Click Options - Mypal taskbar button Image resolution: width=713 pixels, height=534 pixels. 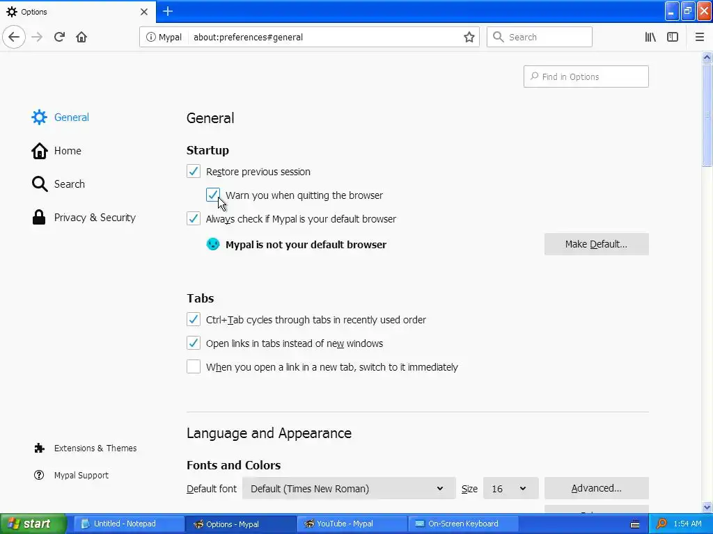point(240,524)
